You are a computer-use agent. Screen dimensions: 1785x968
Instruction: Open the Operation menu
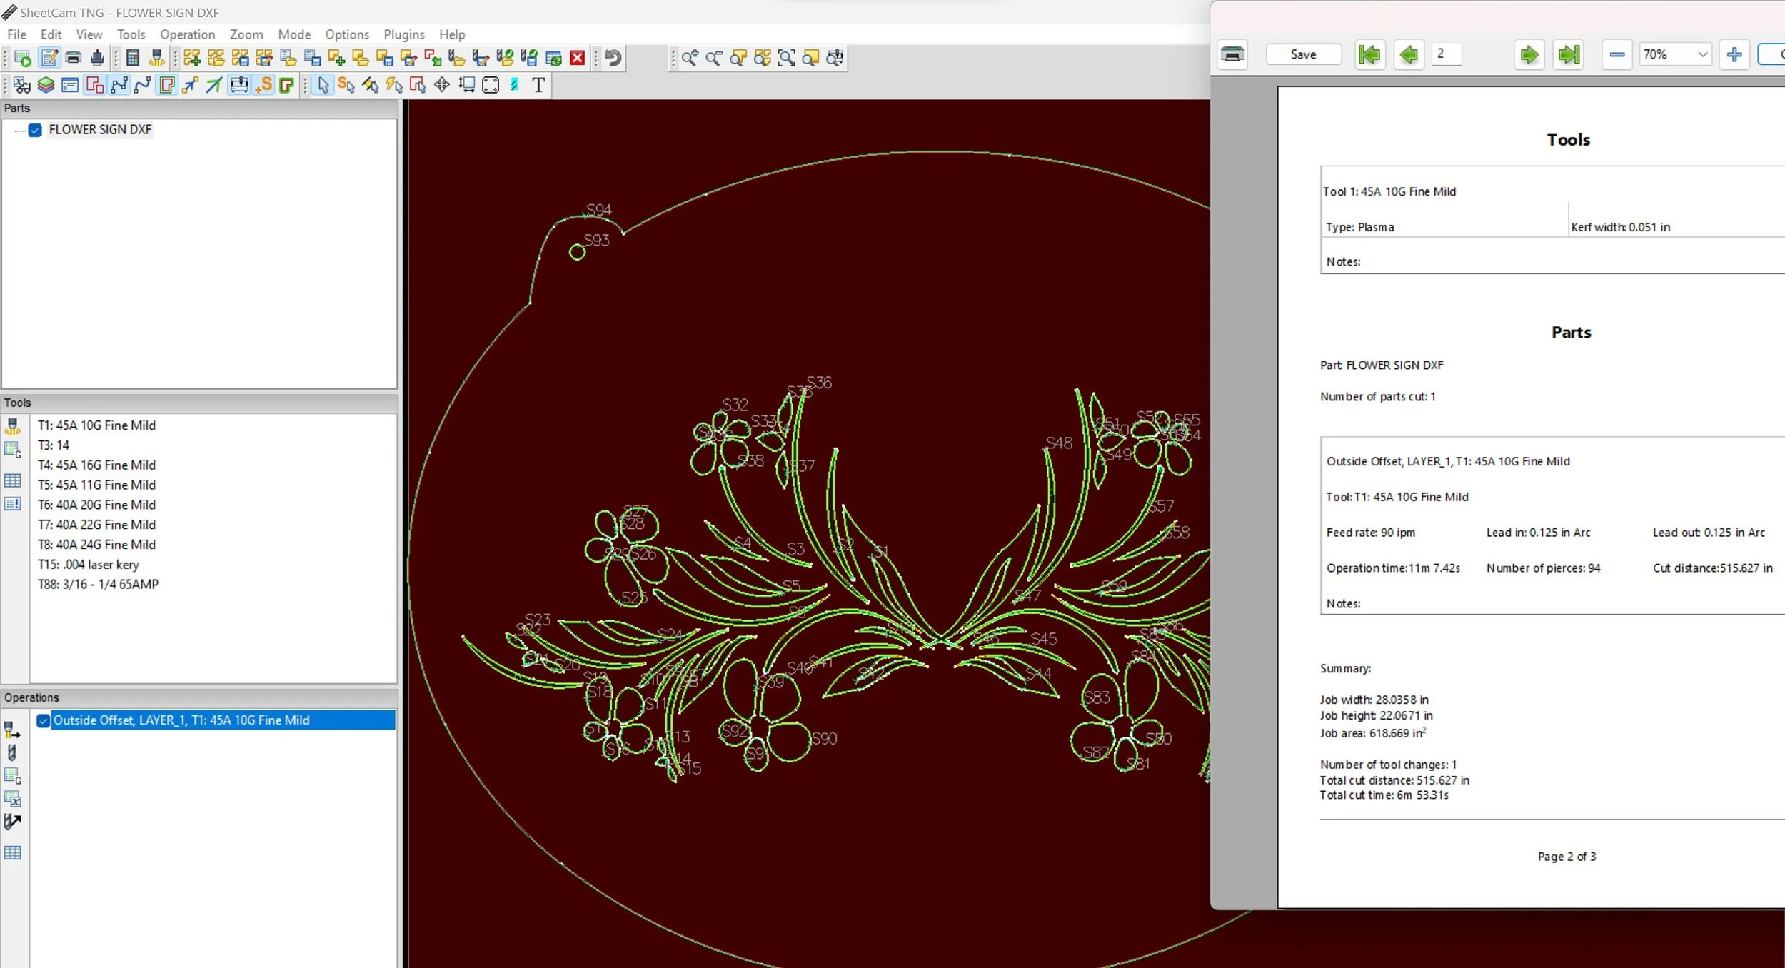click(187, 34)
